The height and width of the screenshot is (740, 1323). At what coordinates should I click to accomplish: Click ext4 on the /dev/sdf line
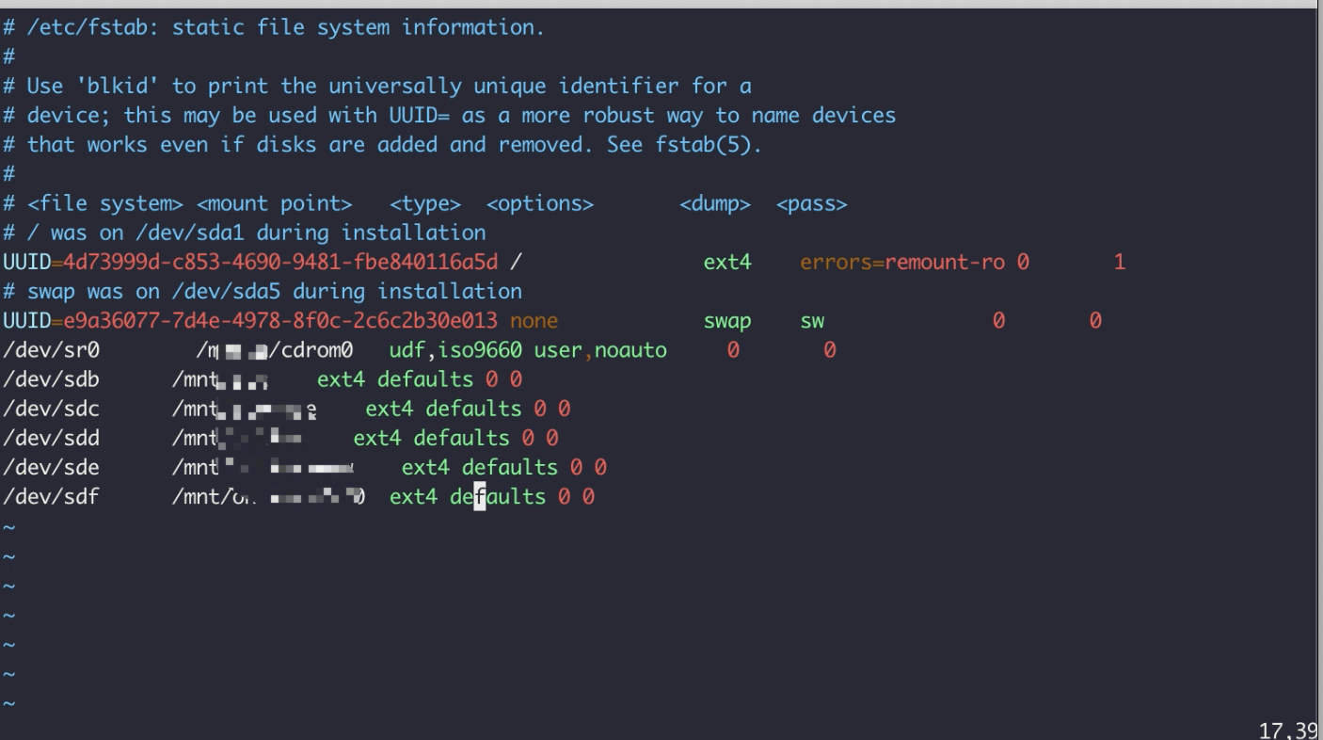(414, 496)
